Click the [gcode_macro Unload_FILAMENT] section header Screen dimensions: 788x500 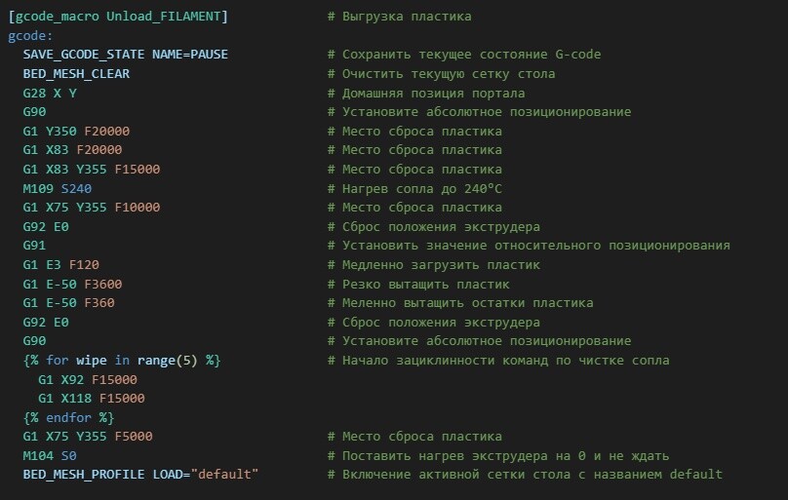[117, 17]
